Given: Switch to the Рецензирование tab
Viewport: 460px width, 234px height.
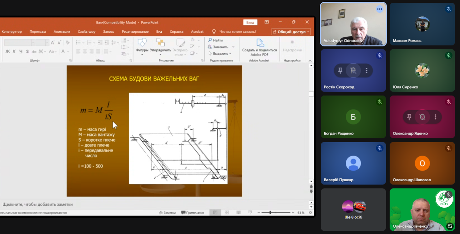Looking at the screenshot, I should 135,32.
